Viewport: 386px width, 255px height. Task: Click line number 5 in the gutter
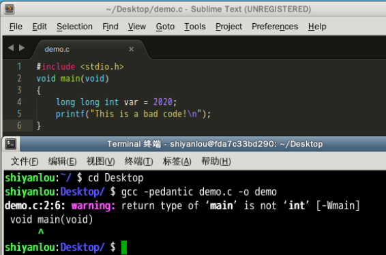pos(19,114)
